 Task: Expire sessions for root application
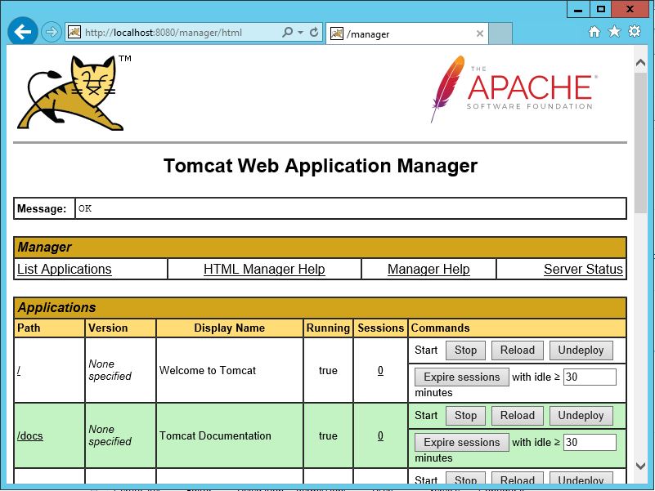pos(461,377)
